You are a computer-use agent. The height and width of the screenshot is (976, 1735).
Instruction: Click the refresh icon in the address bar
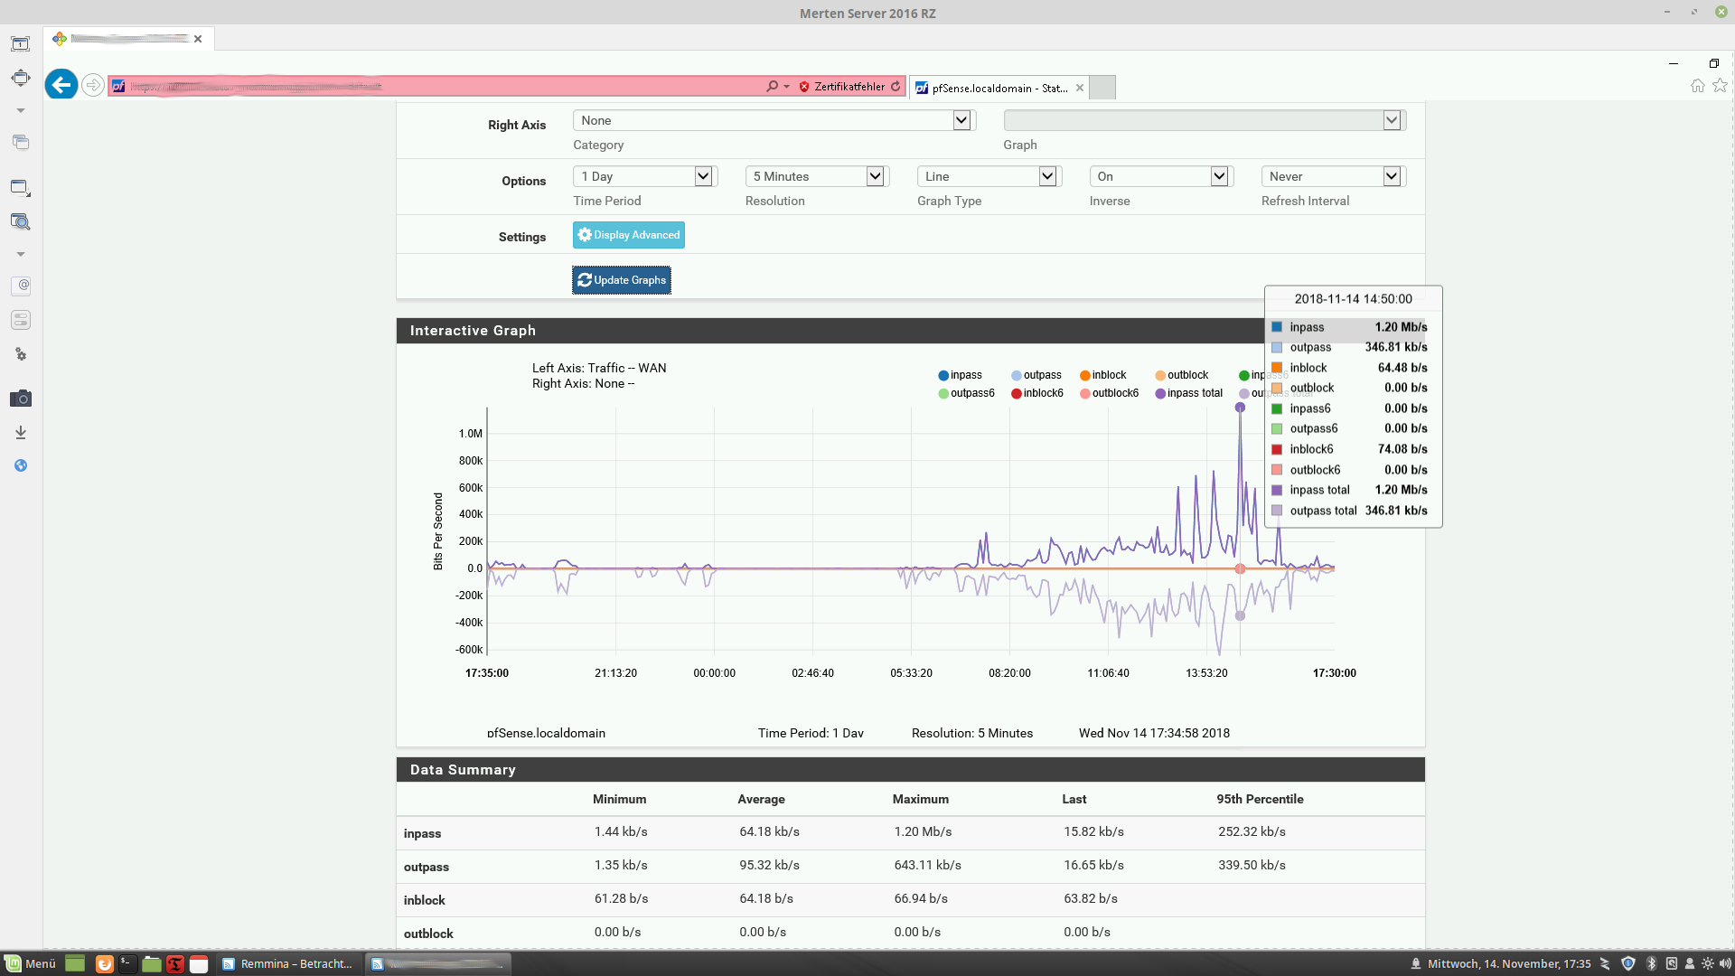(896, 87)
